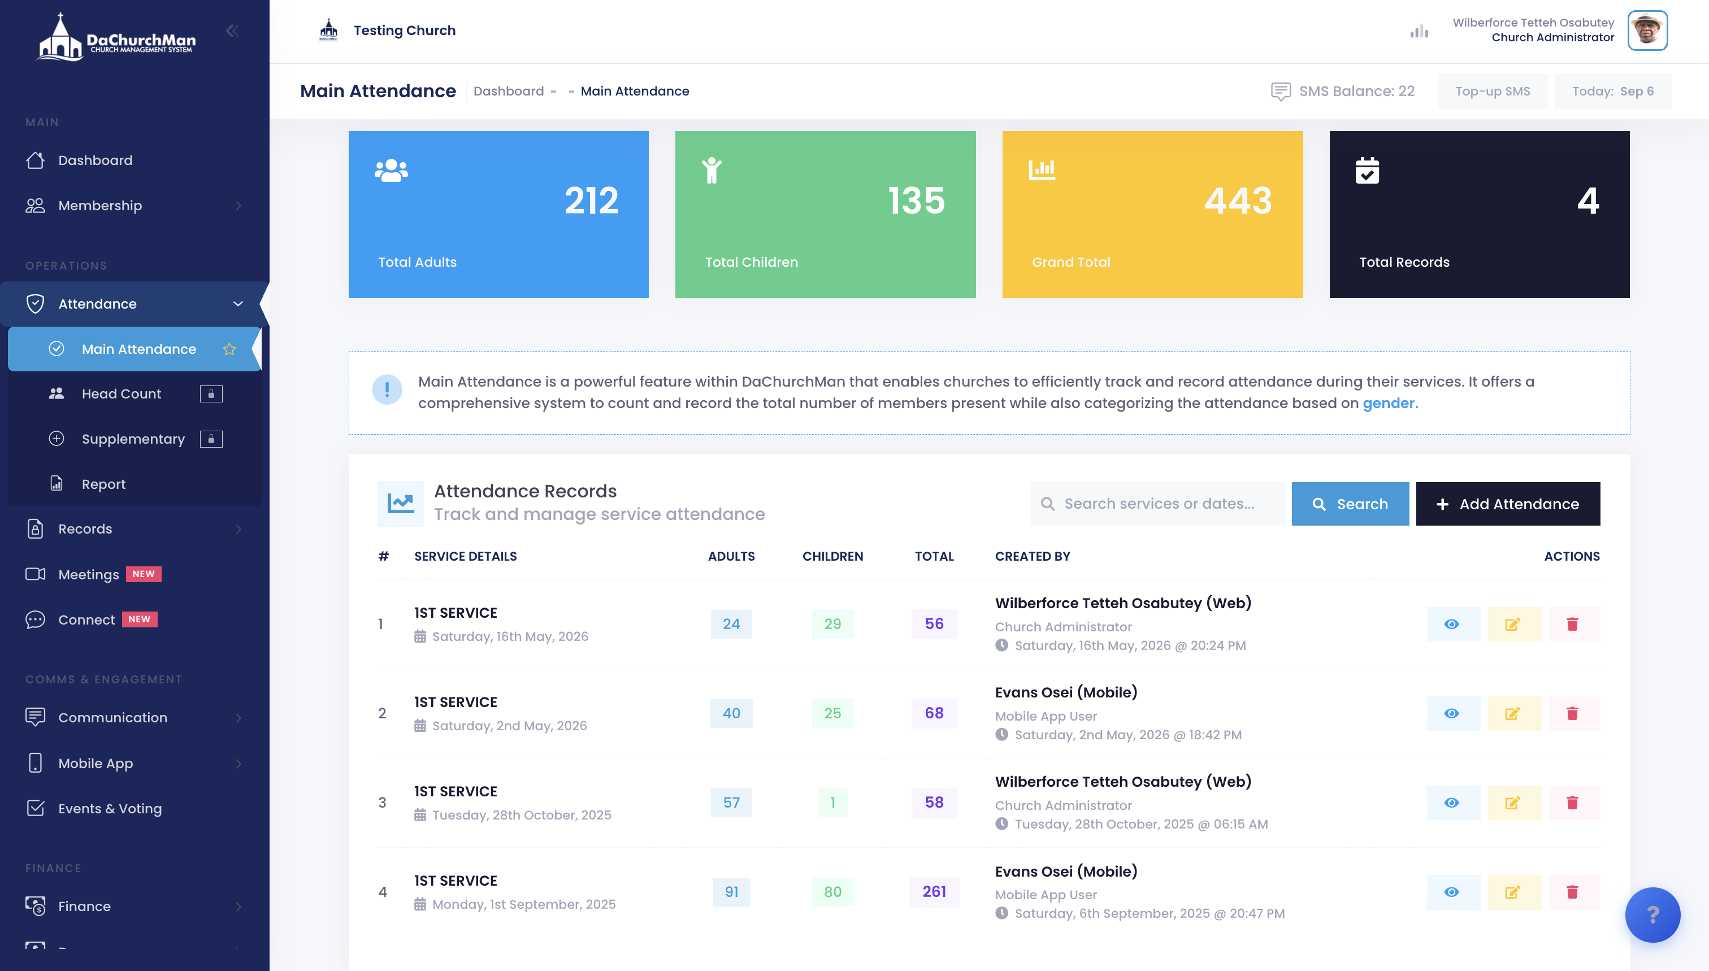Click the Top-up SMS button
Screen dimensions: 1709x971
[1493, 92]
